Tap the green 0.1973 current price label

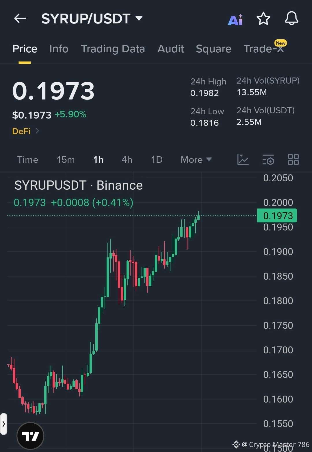pyautogui.click(x=277, y=216)
